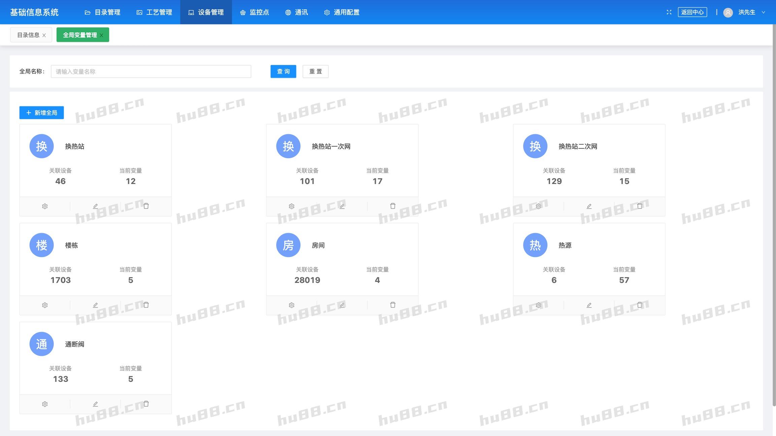Click 新增全局 button
This screenshot has height=436, width=776.
click(x=41, y=113)
